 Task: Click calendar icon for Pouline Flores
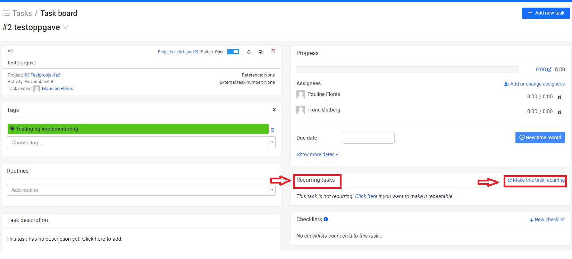(x=560, y=97)
